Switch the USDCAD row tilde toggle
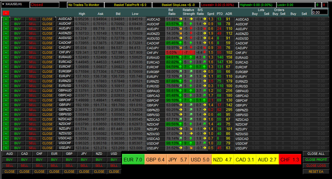The height and width of the screenshot is (179, 332). click(6, 138)
